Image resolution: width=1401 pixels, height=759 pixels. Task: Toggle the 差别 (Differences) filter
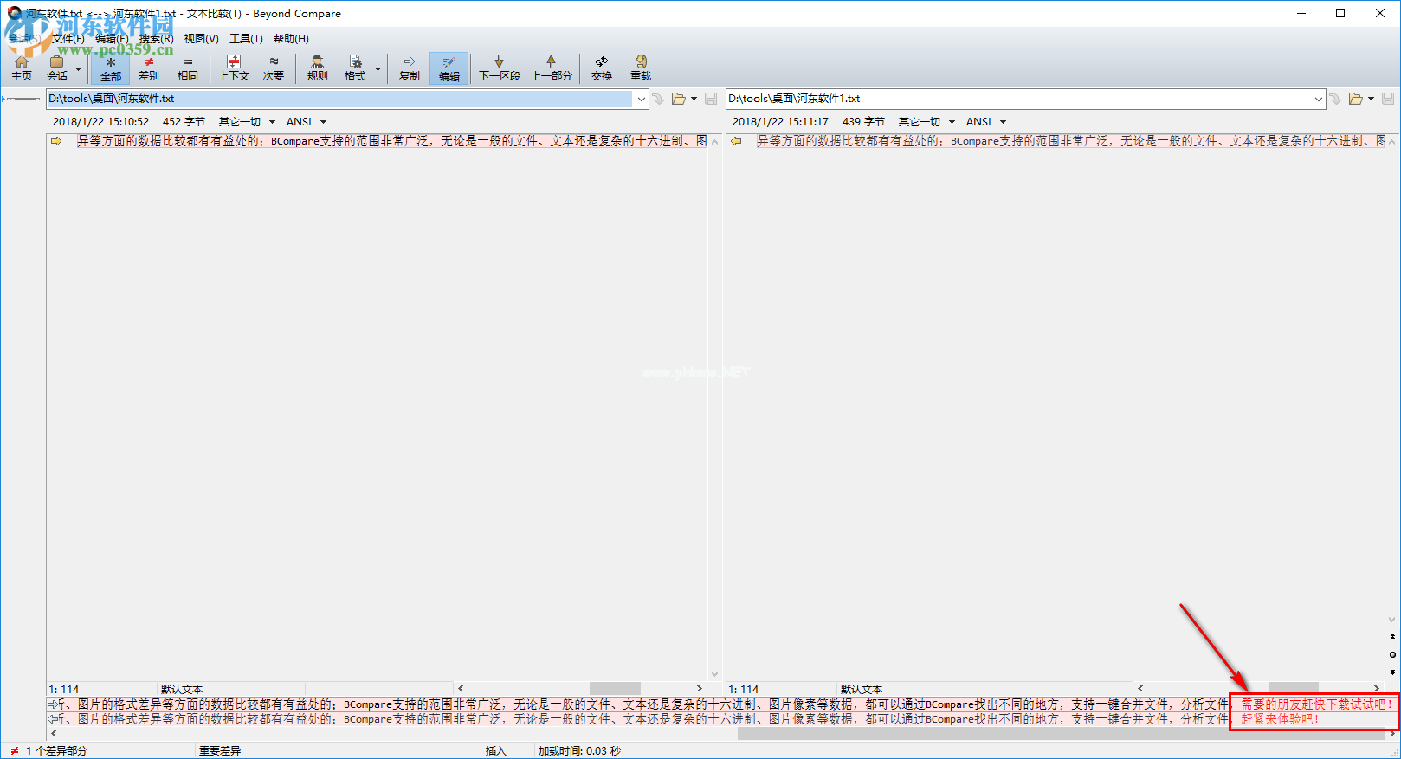pos(149,68)
